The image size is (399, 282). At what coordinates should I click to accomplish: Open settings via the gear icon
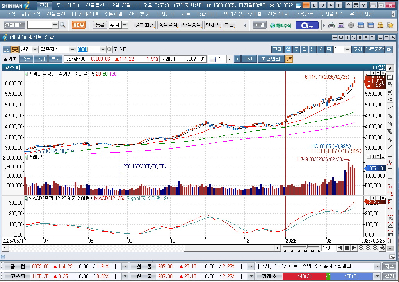351,25
